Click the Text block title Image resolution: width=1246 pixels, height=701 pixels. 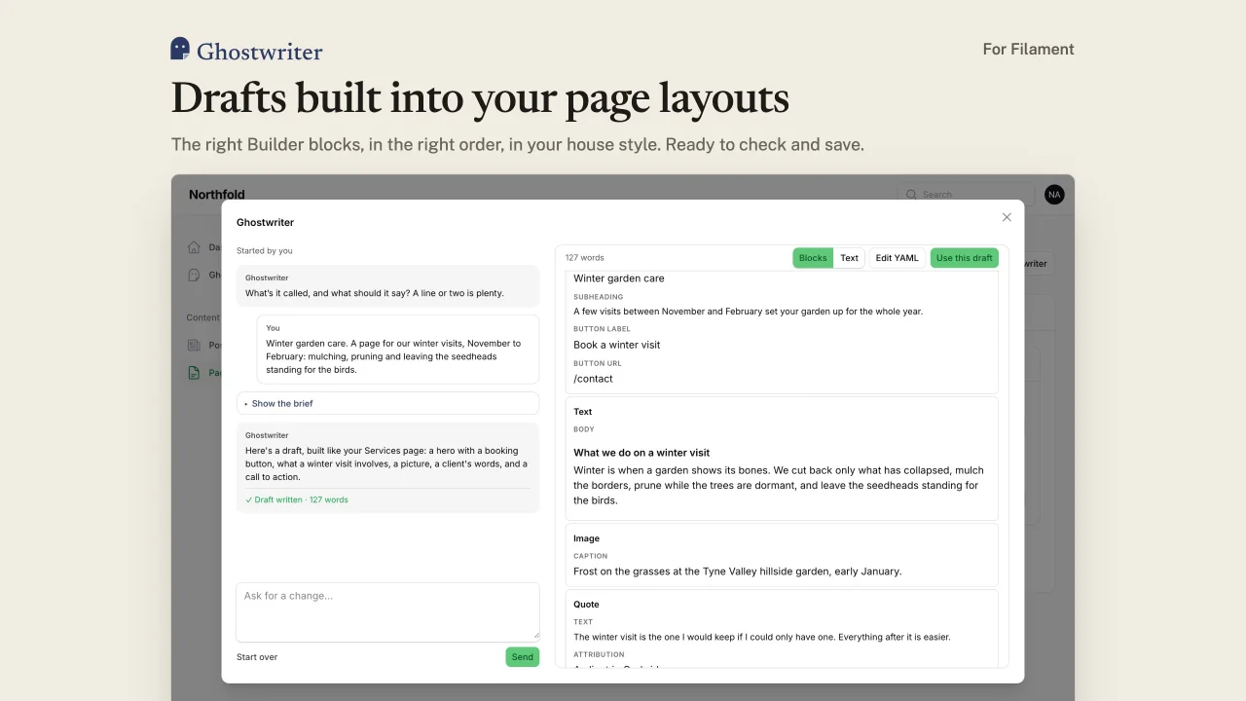click(583, 412)
